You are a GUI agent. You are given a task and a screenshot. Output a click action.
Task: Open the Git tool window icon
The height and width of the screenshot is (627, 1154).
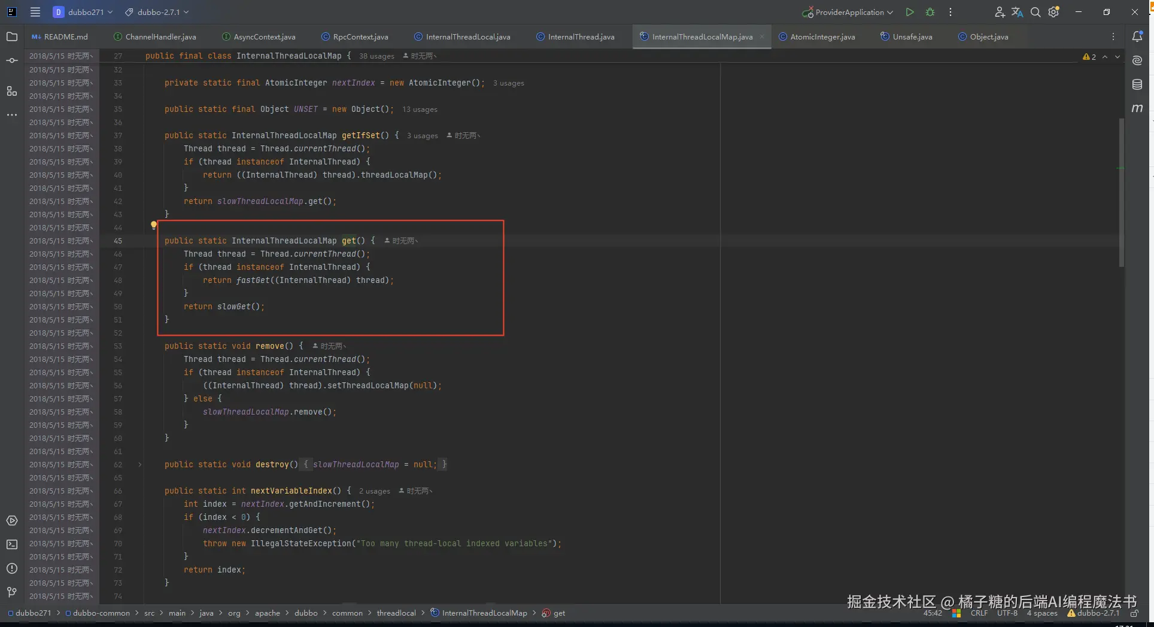11,592
